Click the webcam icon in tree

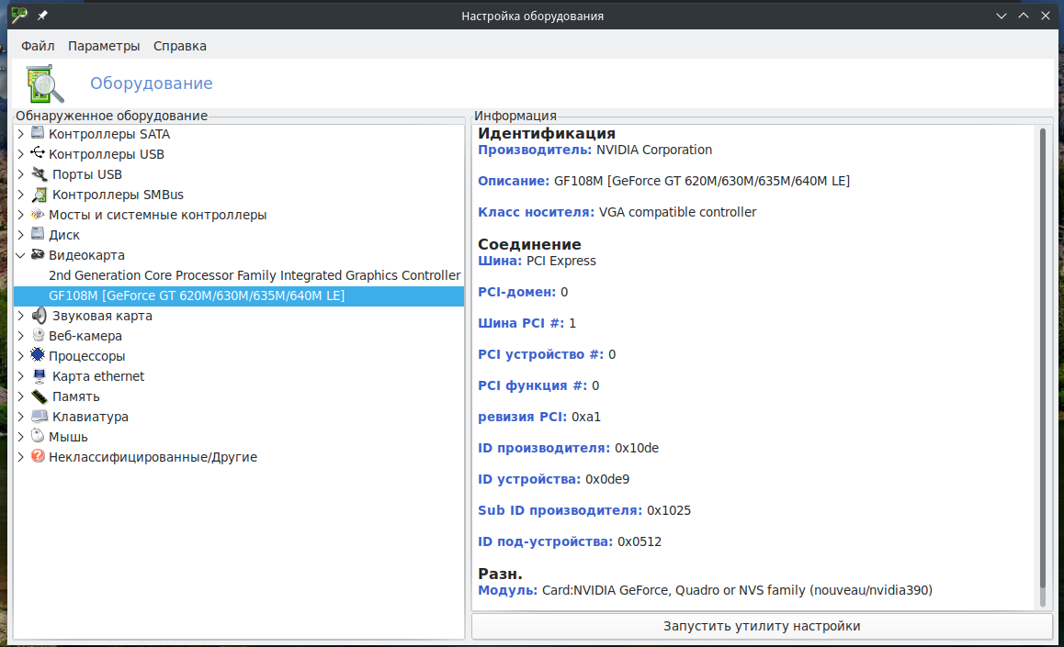[x=38, y=336]
